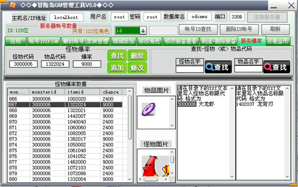
Task: Open the 帐号|VIP|GM tab
Action: tap(44, 41)
